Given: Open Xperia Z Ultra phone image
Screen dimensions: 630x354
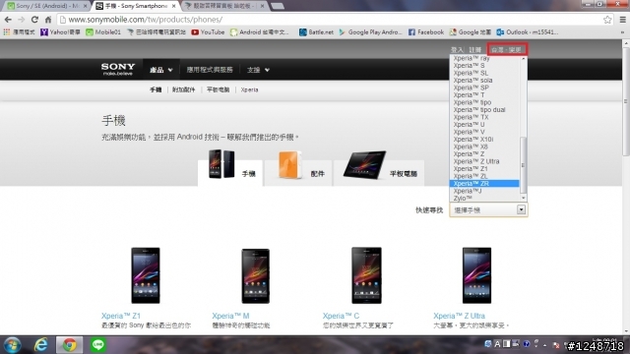Looking at the screenshot, I should point(476,275).
